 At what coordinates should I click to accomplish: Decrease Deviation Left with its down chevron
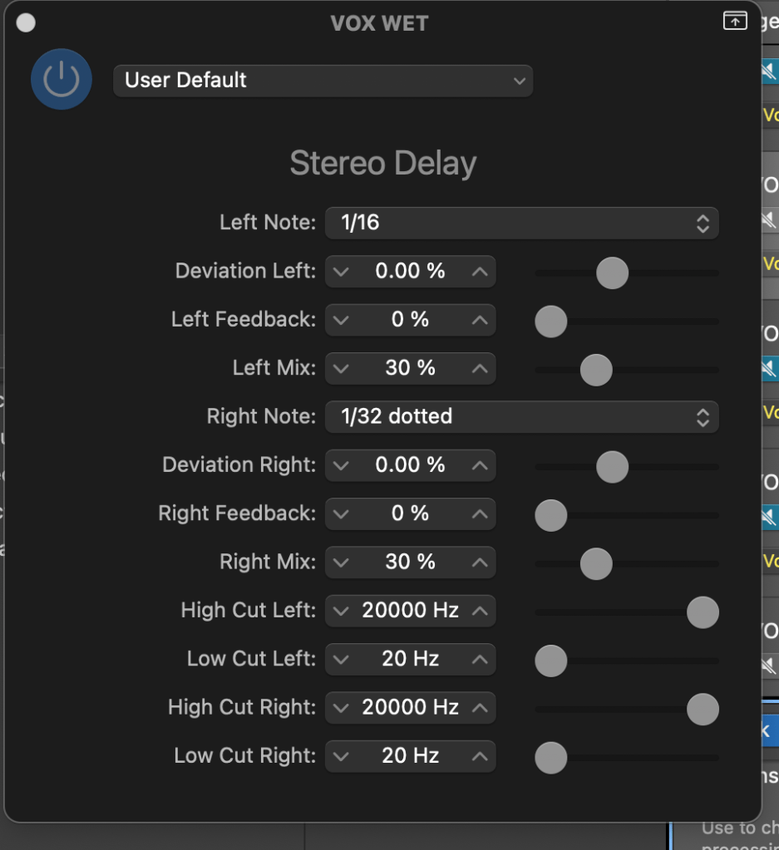click(x=341, y=271)
